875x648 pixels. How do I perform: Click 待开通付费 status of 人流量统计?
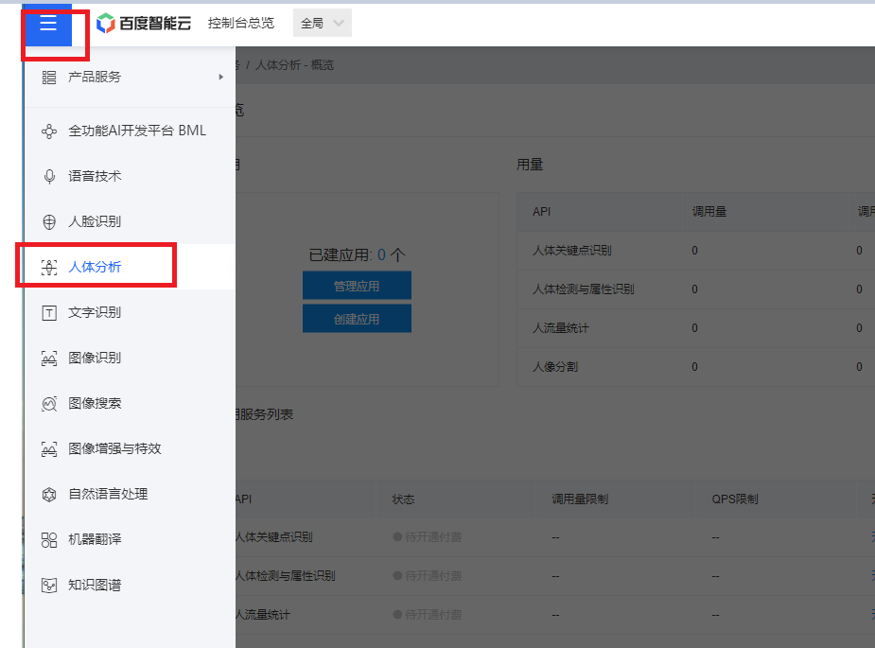(x=428, y=615)
